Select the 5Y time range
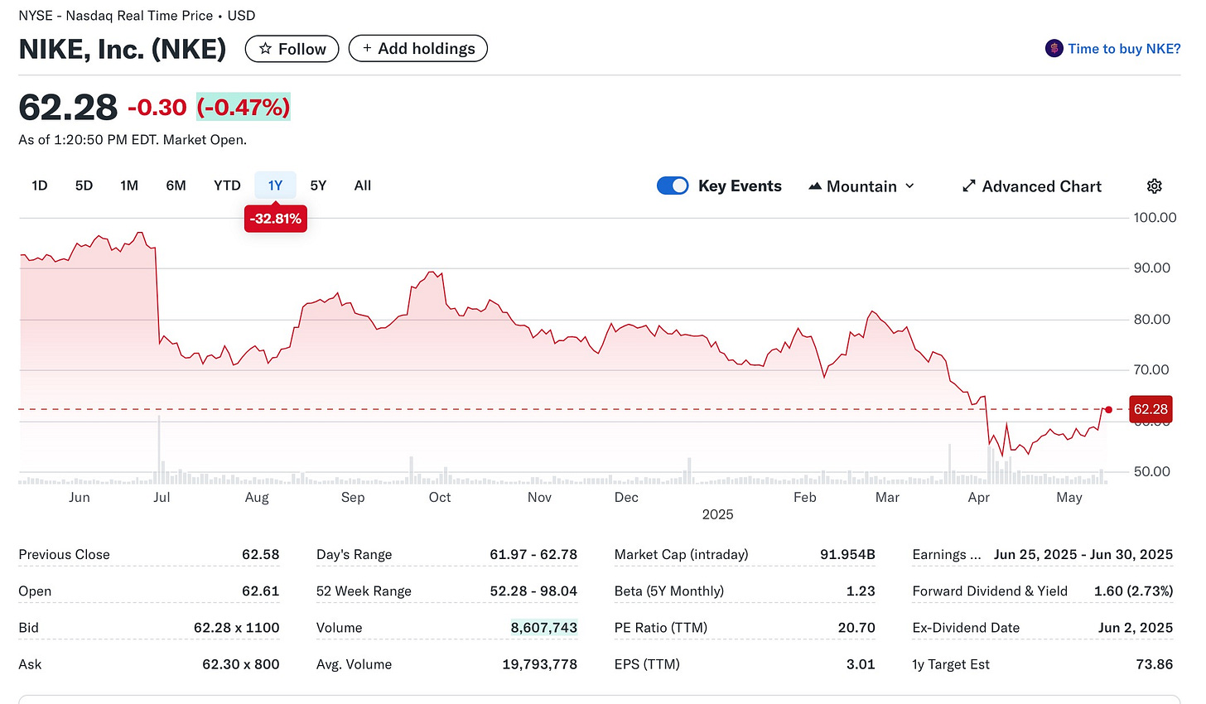Viewport: 1206px width, 704px height. click(x=318, y=186)
